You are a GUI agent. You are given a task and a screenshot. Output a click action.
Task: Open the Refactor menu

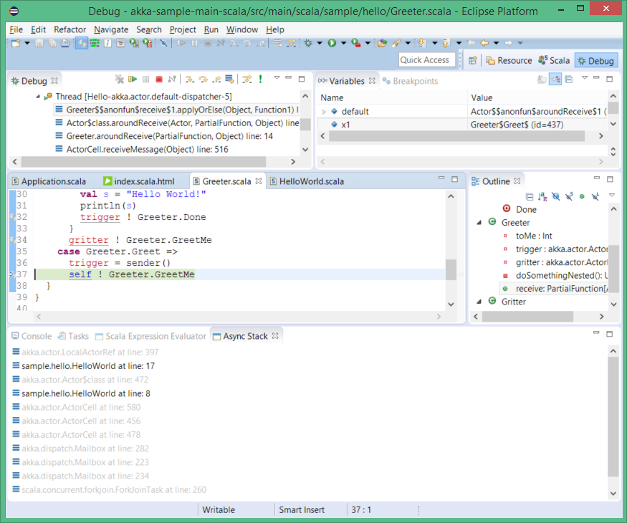[70, 29]
